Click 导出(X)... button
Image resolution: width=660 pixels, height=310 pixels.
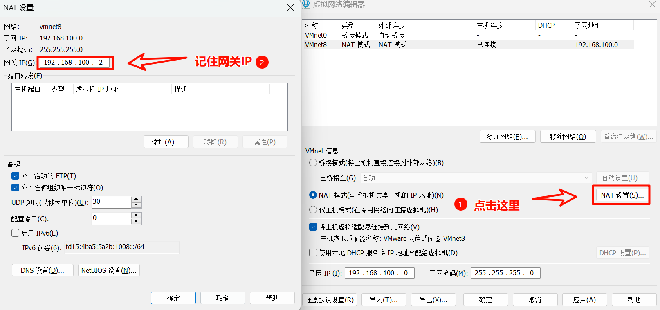[x=433, y=300]
